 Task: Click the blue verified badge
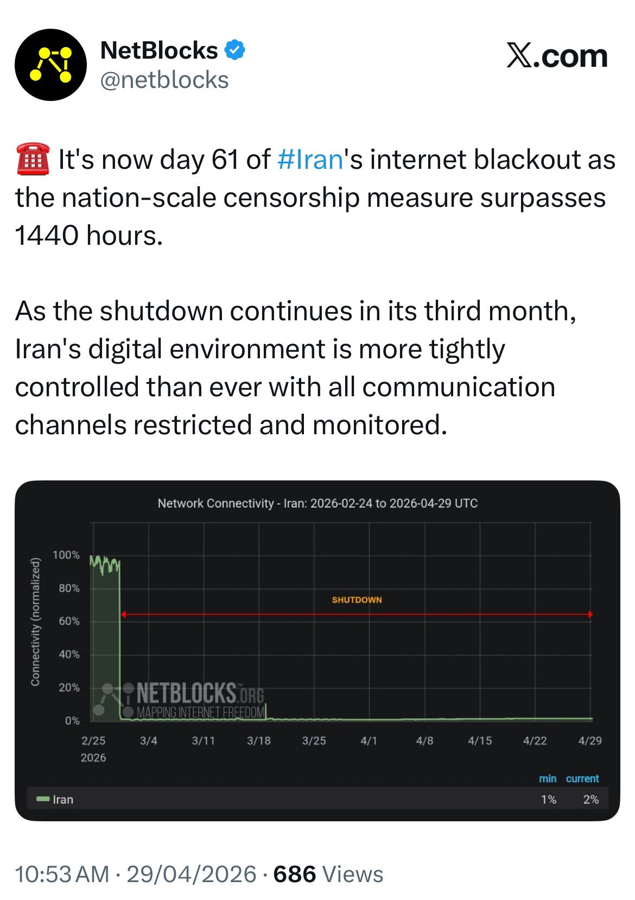(235, 50)
